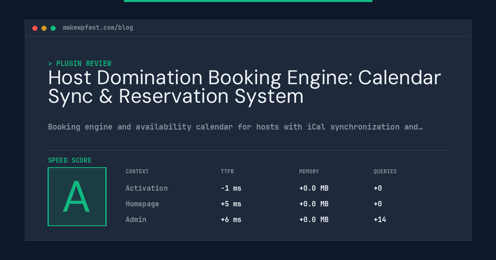Click the makewpfast.com/blog address text
The height and width of the screenshot is (260, 496).
pyautogui.click(x=98, y=28)
